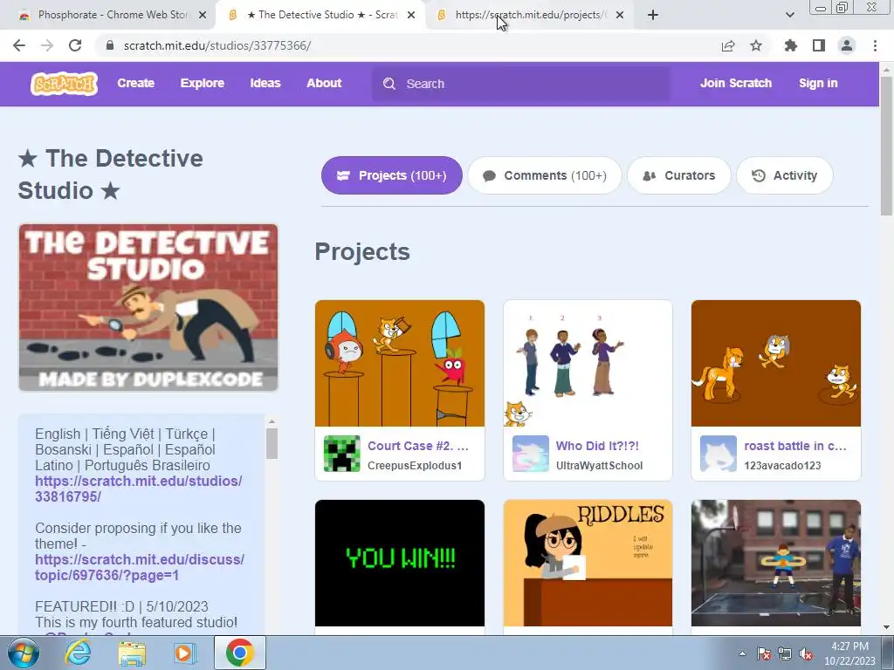894x670 pixels.
Task: Reload the page with refresh icon
Action: pyautogui.click(x=75, y=45)
